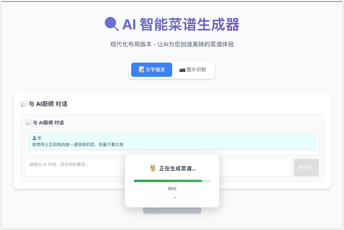Click the green recipe generation progress bar
Screen dimensions: 344x230
(168, 181)
